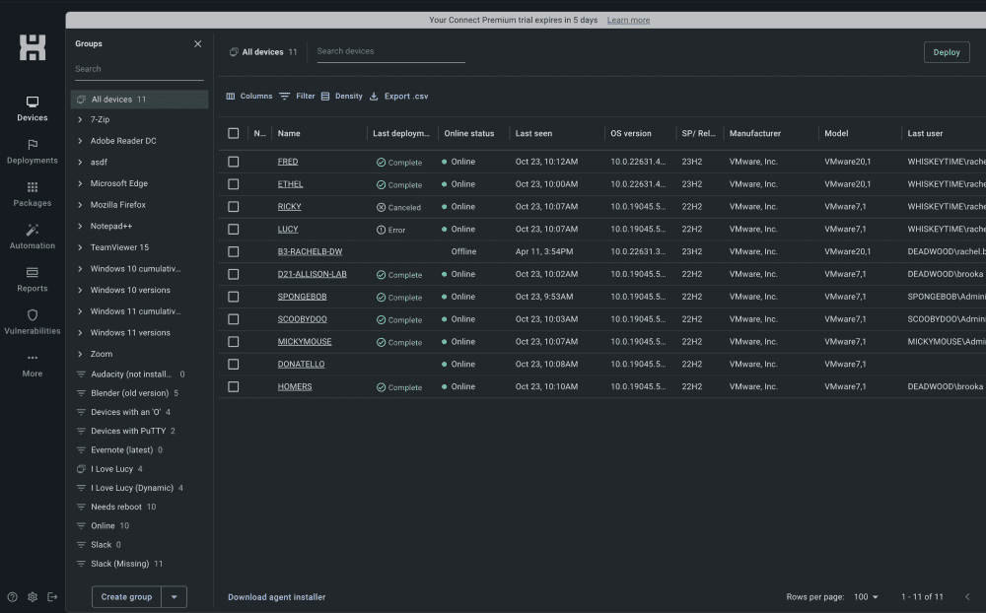Check the box for device ETHEL
The height and width of the screenshot is (613, 986).
pos(234,184)
